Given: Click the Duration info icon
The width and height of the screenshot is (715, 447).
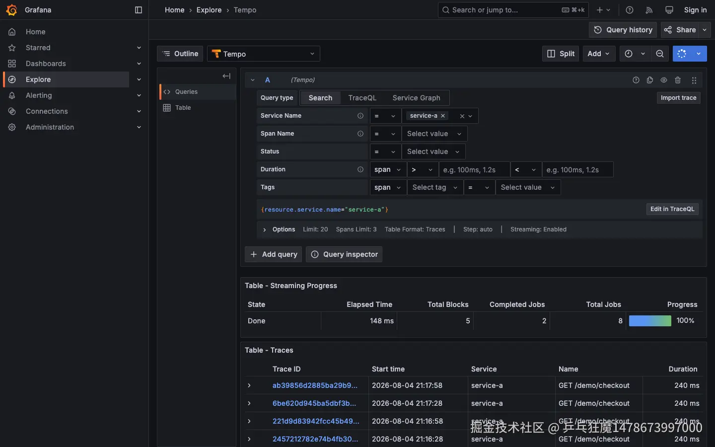Looking at the screenshot, I should pos(360,169).
